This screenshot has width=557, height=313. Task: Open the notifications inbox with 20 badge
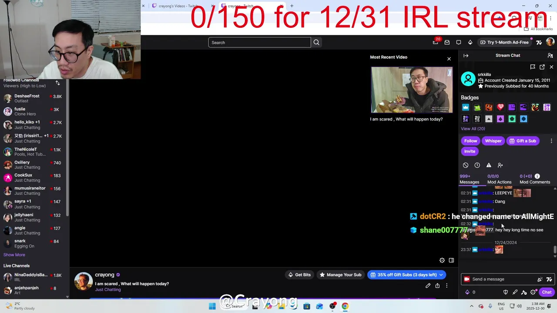tap(436, 42)
